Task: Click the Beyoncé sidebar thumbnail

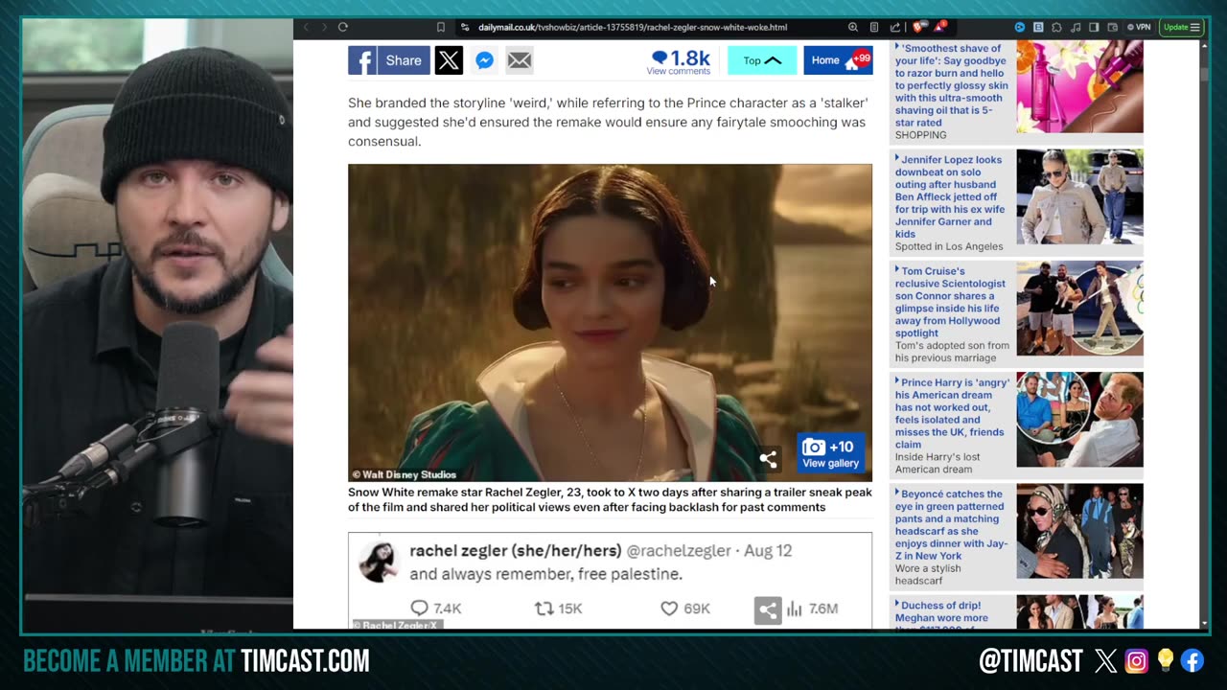Action: click(x=1079, y=530)
